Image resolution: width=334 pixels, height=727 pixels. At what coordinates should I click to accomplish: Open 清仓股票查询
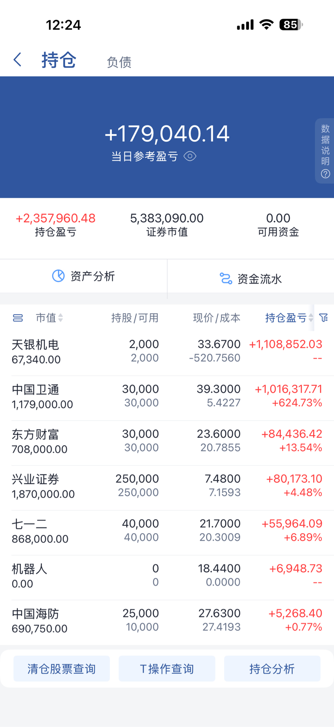62,669
